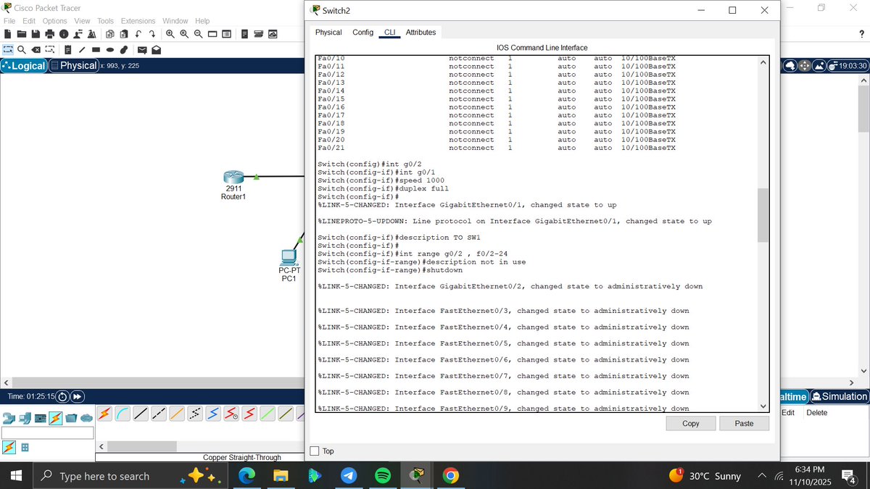Click the left arrow of cable palette
870x489 pixels.
(x=101, y=446)
